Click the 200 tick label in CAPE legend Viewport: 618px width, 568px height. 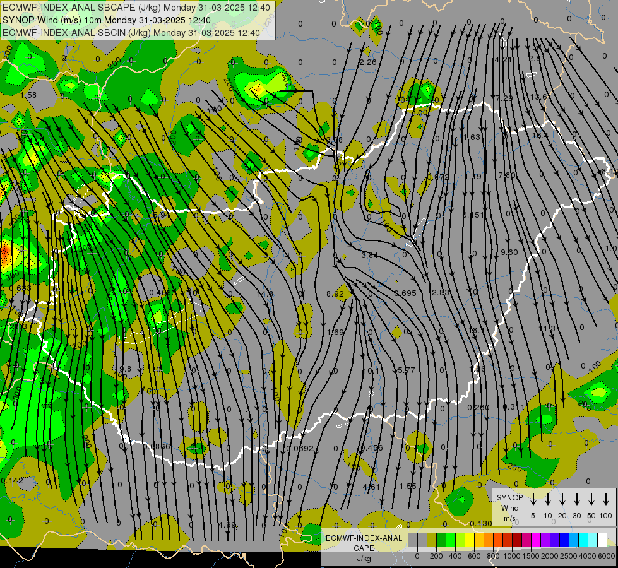pyautogui.click(x=436, y=556)
